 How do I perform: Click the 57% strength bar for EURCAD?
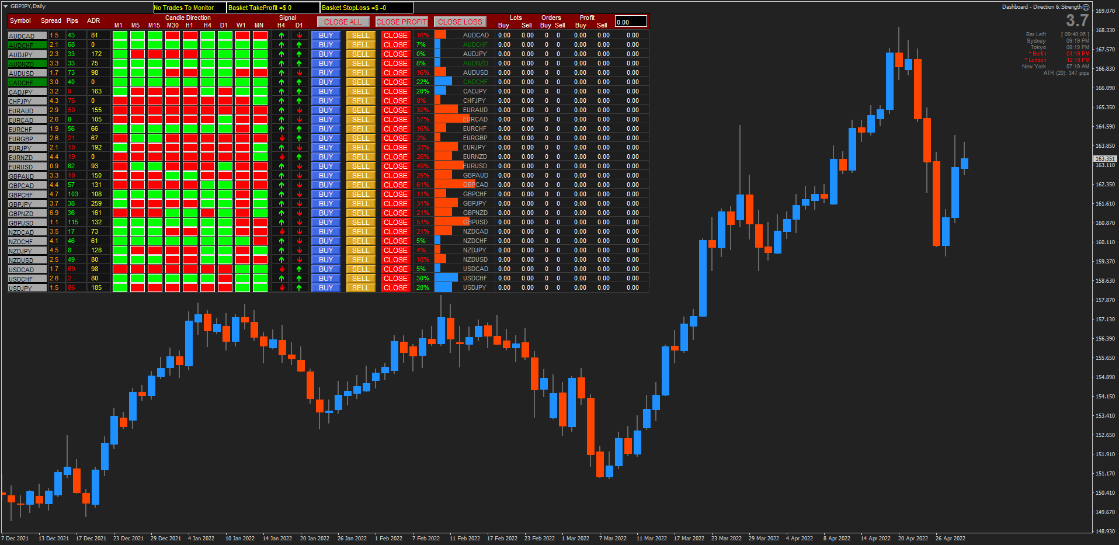[451, 120]
